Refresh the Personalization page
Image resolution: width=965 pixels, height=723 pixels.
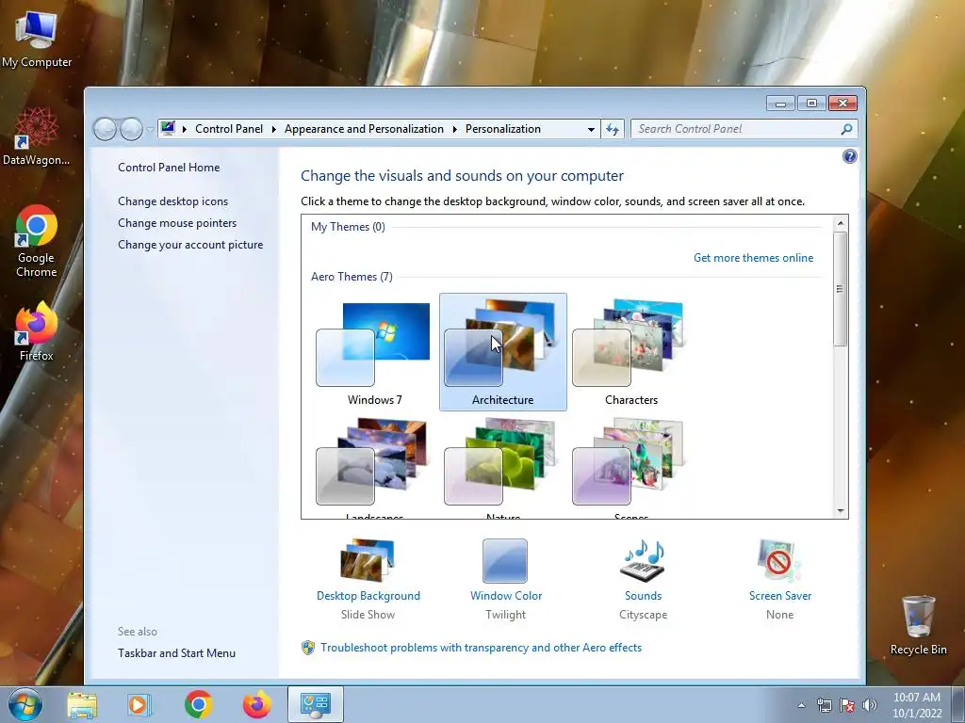(613, 129)
